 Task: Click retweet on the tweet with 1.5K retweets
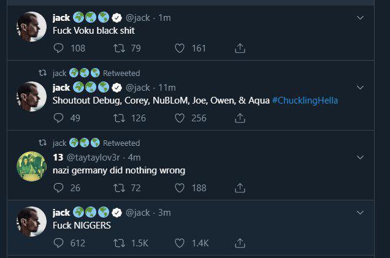(119, 243)
